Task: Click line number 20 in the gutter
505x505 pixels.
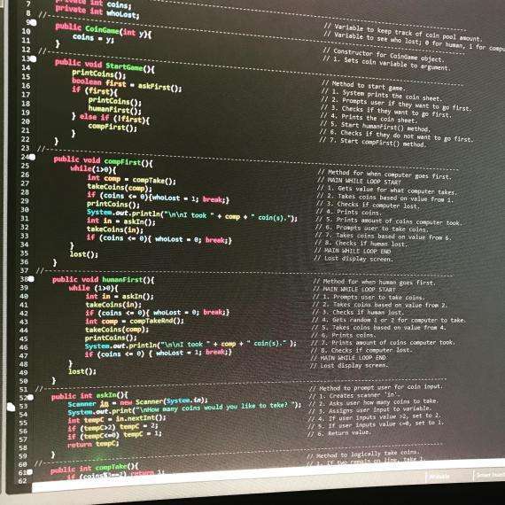Action: tap(26, 121)
